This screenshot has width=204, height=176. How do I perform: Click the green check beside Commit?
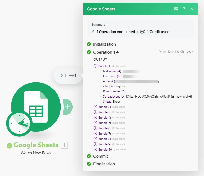point(89,156)
